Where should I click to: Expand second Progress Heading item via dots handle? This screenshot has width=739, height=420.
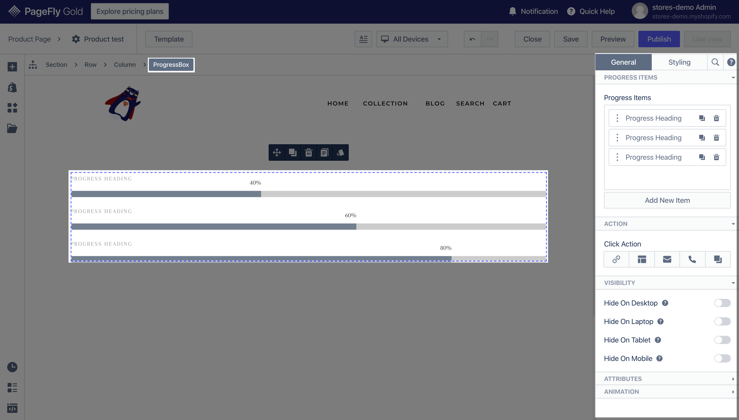point(617,138)
